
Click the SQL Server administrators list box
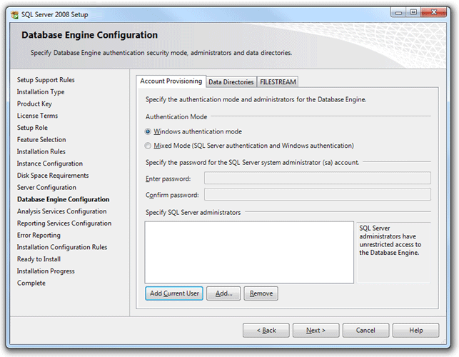(249, 252)
